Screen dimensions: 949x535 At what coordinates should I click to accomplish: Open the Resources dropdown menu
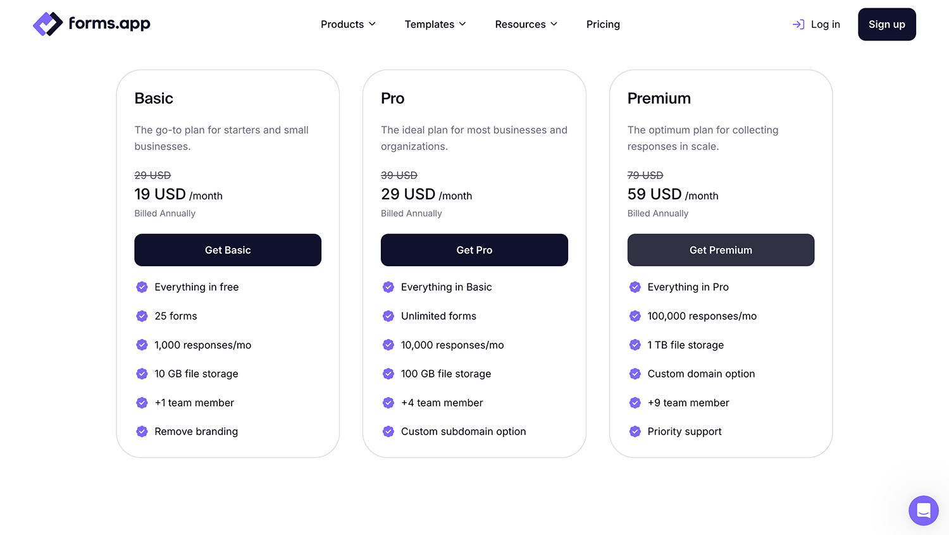pos(526,24)
